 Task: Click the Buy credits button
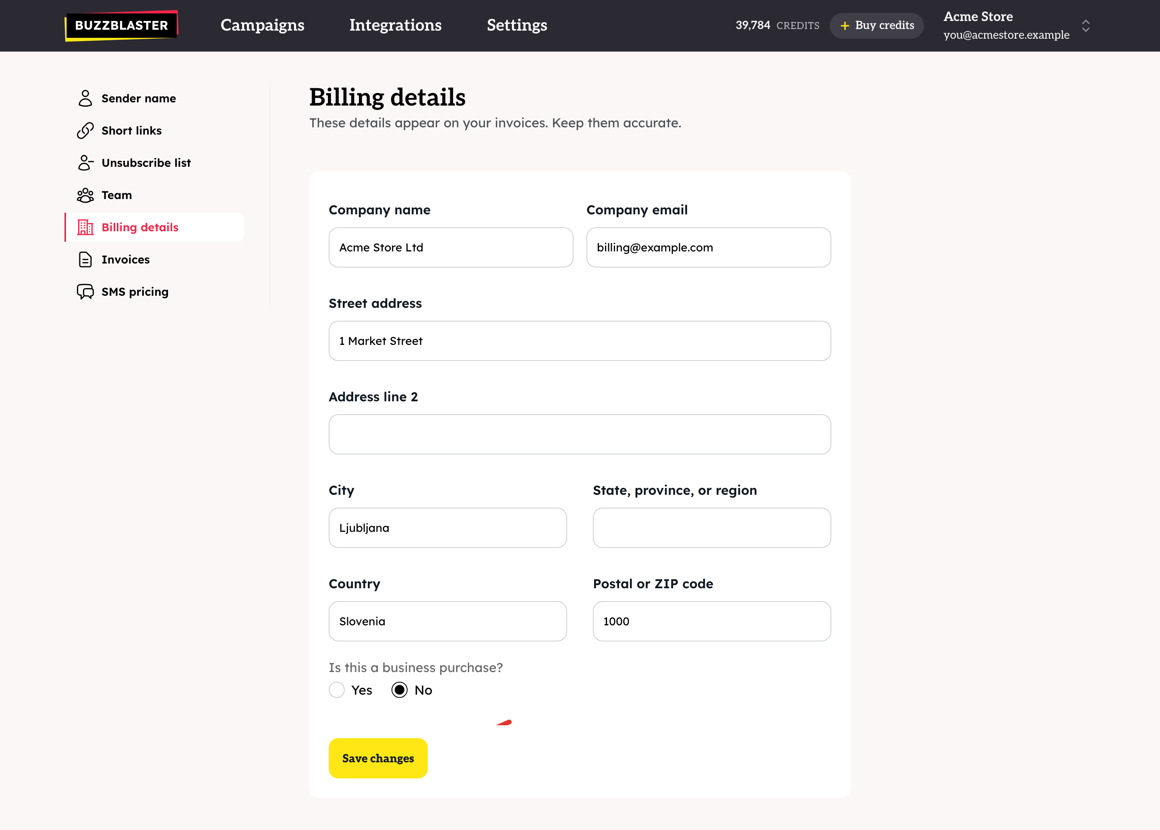coord(876,25)
